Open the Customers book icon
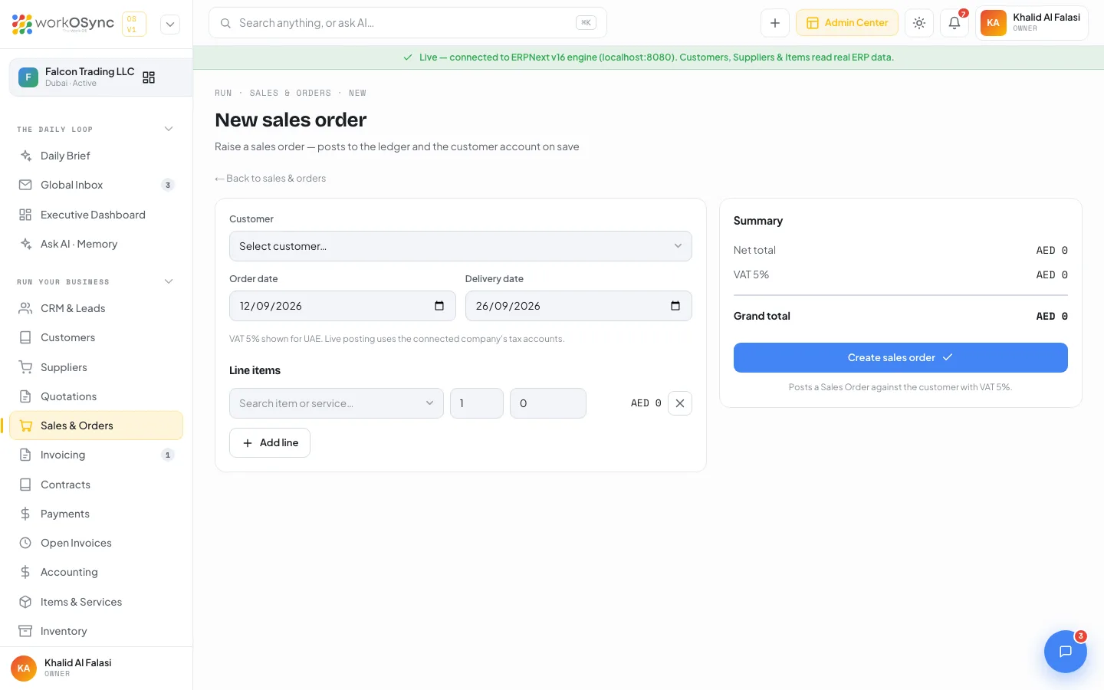This screenshot has width=1104, height=690. [x=25, y=337]
